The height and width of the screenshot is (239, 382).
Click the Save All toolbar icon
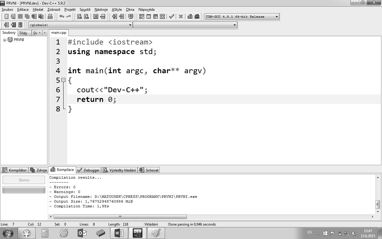coord(27,16)
